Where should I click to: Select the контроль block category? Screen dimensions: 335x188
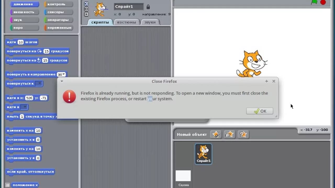pos(58,4)
